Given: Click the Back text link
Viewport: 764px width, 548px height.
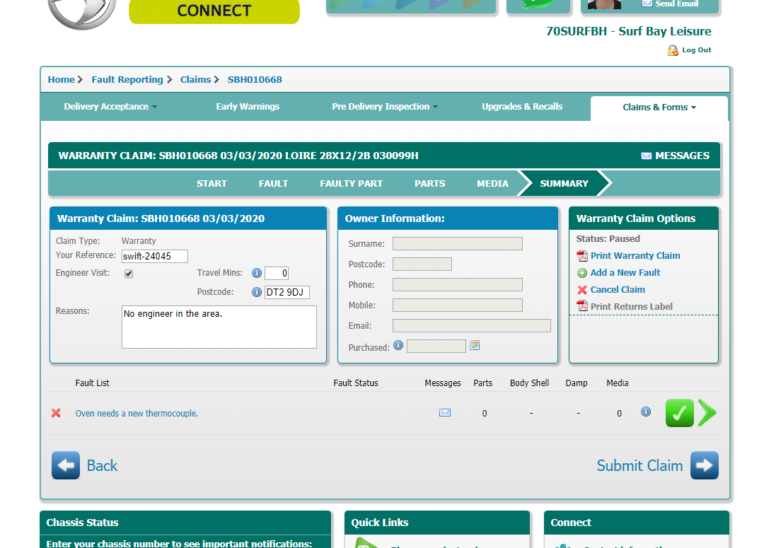Looking at the screenshot, I should point(102,466).
